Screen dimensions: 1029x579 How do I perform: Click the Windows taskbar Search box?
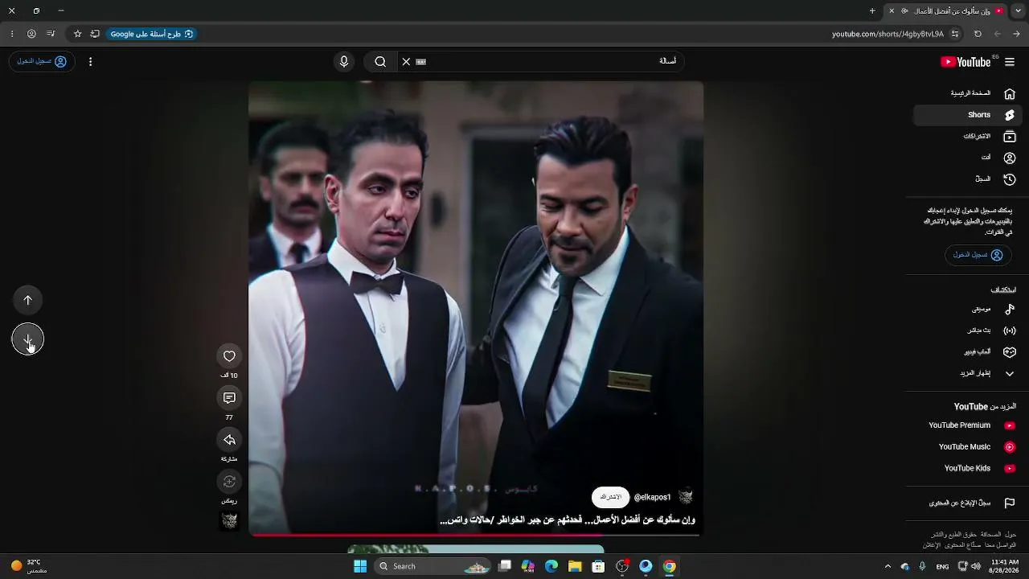[433, 566]
